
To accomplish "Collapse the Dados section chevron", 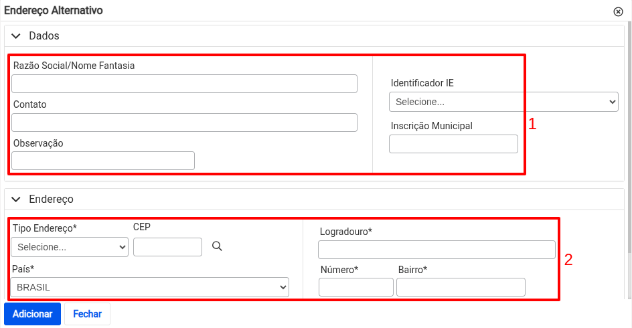I will (x=15, y=36).
